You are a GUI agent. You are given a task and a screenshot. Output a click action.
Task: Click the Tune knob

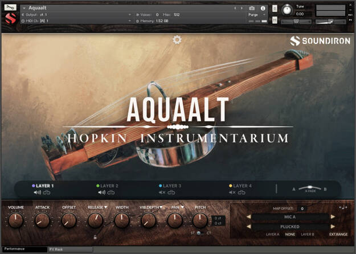pos(287,10)
